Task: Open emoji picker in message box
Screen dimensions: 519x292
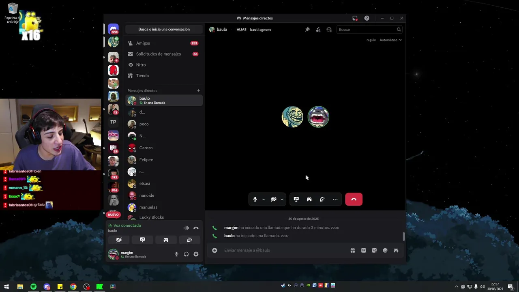Action: [x=385, y=250]
